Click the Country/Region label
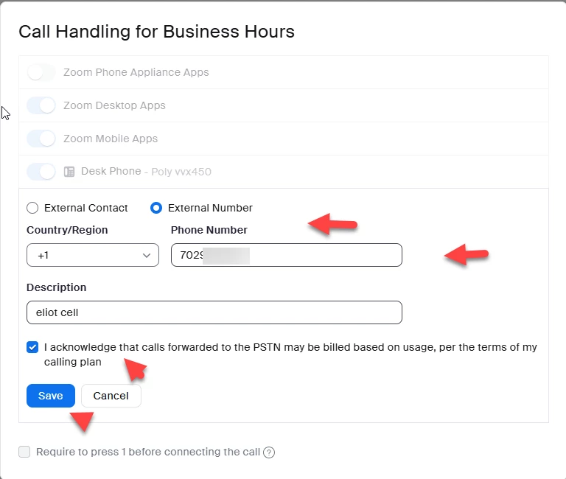Viewport: 566px width, 479px height. (67, 230)
